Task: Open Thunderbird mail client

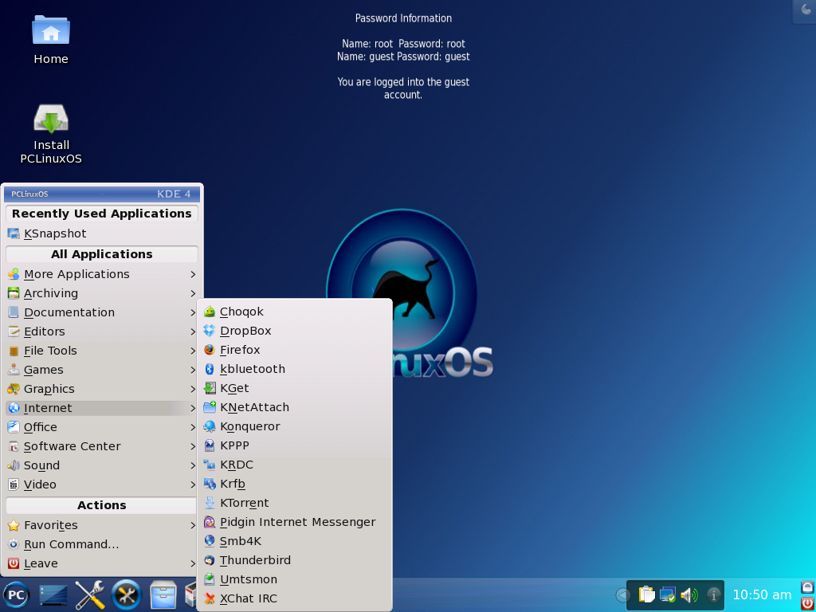Action: 253,559
